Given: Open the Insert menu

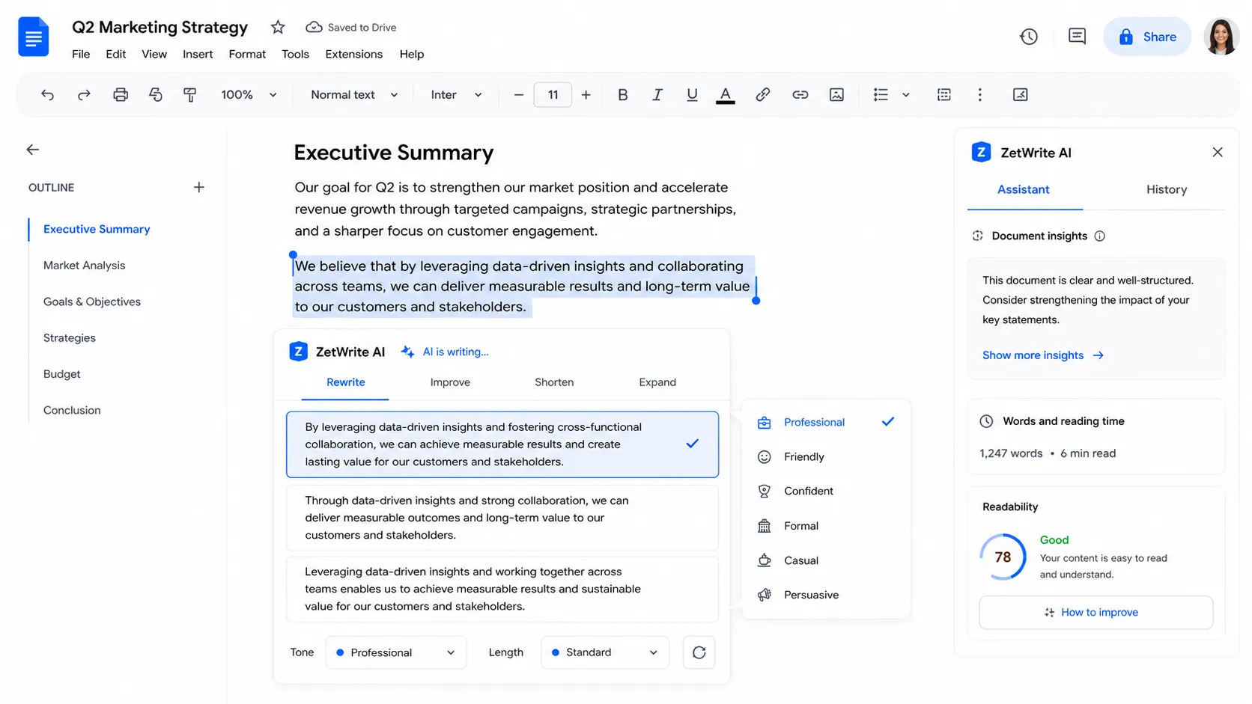Looking at the screenshot, I should [x=198, y=54].
